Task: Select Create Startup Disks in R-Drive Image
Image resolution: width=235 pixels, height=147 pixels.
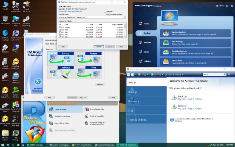Action: (94, 109)
